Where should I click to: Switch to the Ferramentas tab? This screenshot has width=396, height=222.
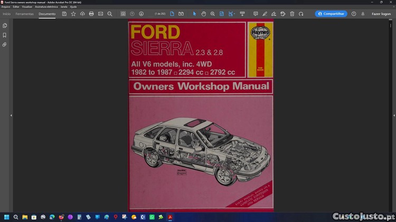click(x=24, y=14)
